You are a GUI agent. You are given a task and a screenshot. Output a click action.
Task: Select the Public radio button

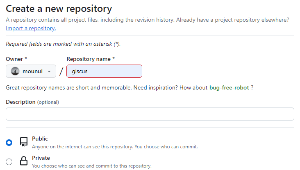9,143
